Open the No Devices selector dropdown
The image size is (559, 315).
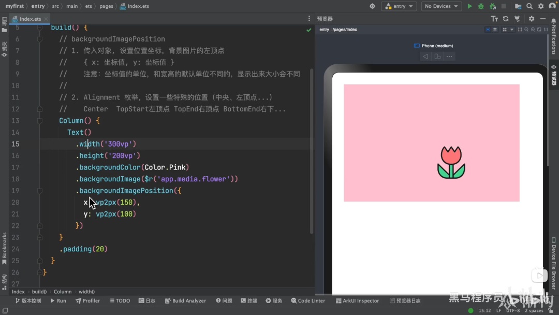pyautogui.click(x=441, y=6)
